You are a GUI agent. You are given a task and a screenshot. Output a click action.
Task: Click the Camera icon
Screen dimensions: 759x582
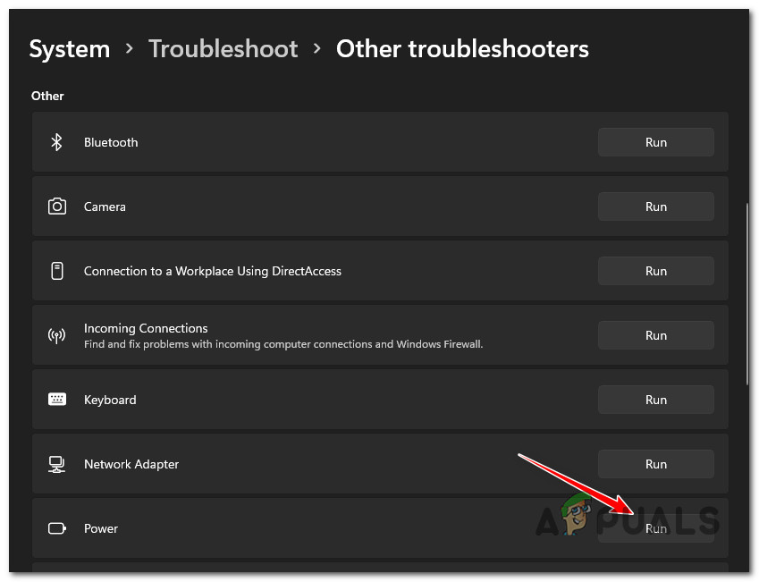tap(56, 207)
